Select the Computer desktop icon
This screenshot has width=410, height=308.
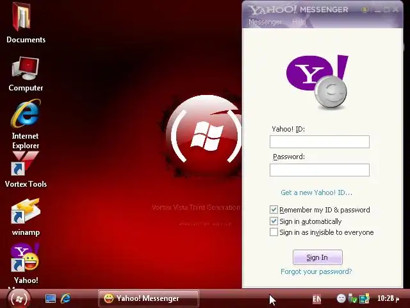point(26,68)
